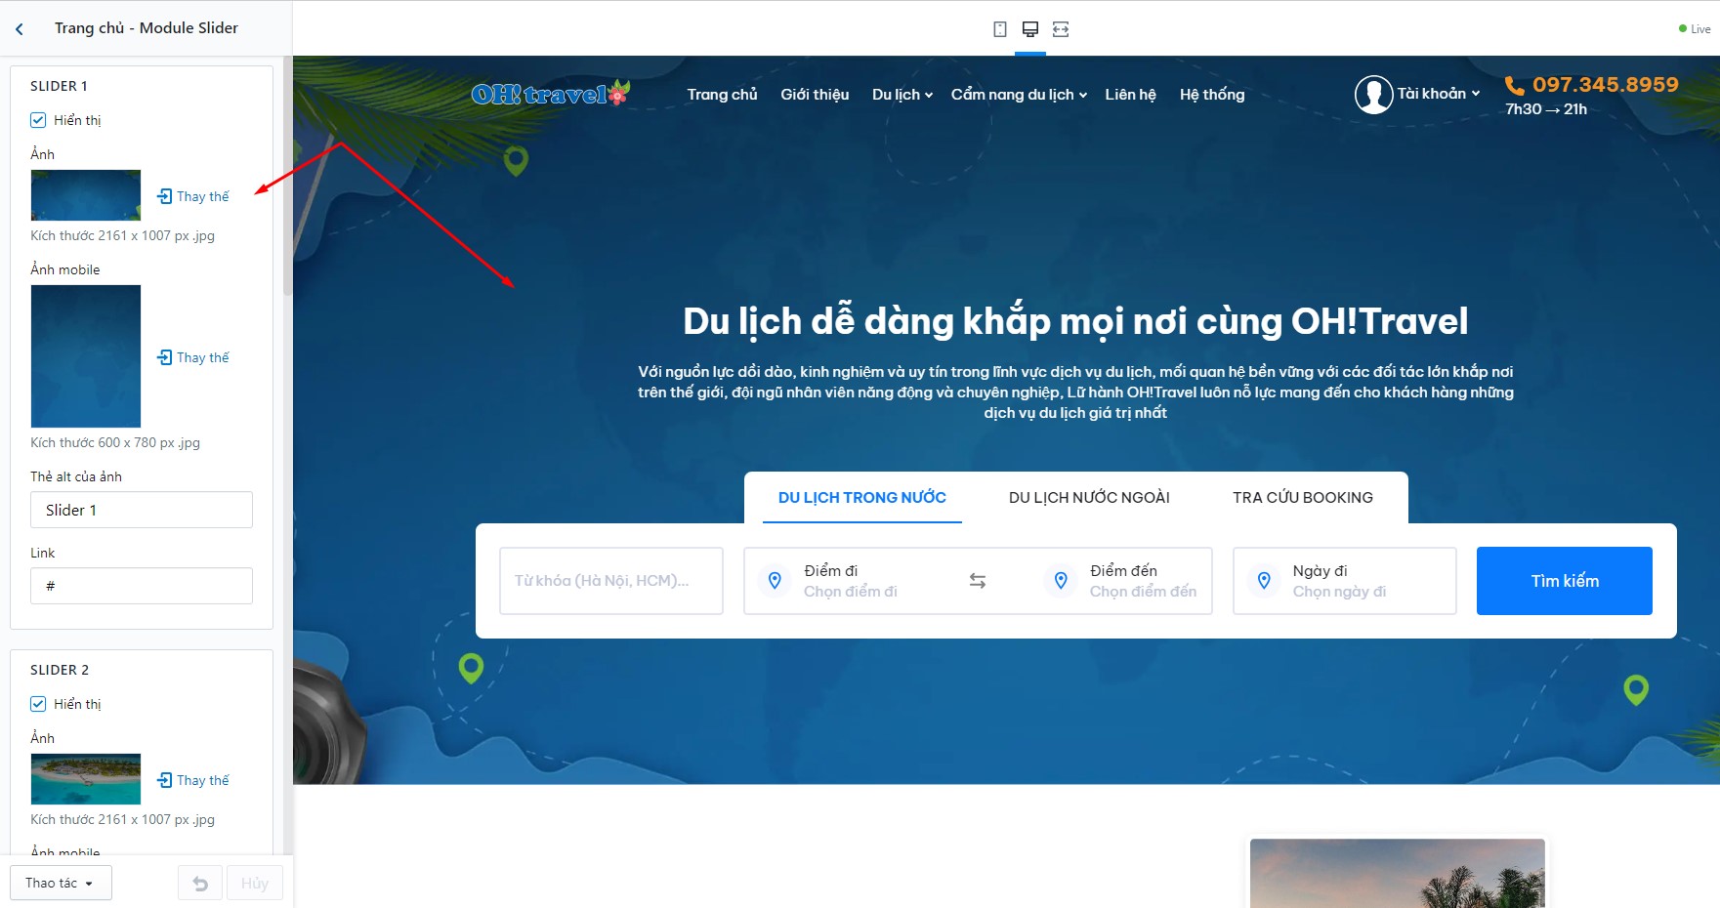Select the TRA CỨU BOOKING tab

pos(1303,498)
